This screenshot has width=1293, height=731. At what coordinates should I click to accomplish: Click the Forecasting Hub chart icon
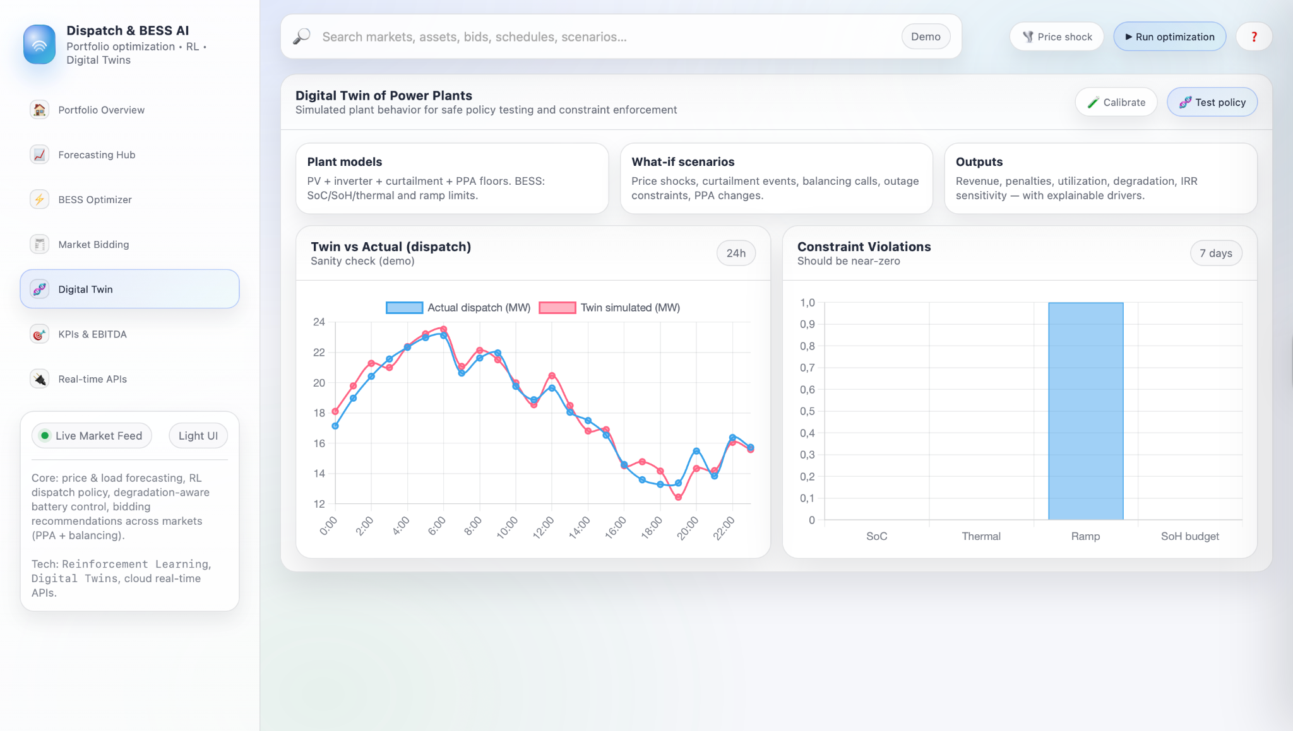tap(40, 155)
